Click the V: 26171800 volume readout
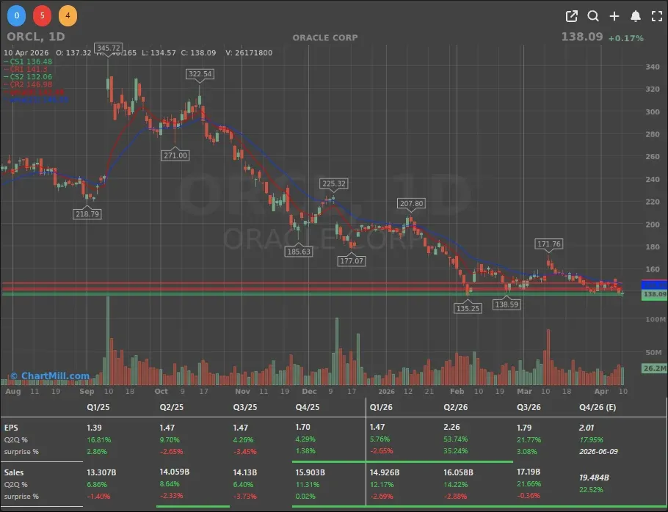This screenshot has height=512, width=668. 249,53
